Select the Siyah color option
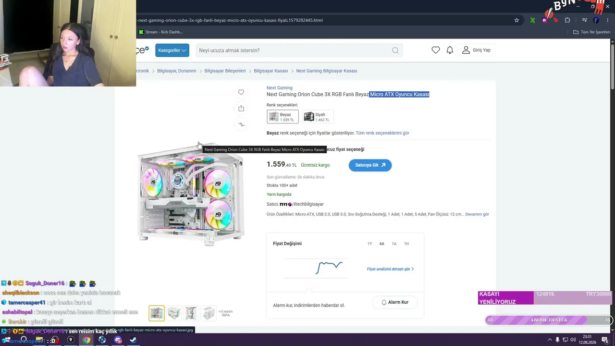This screenshot has height=346, width=615. [x=318, y=117]
